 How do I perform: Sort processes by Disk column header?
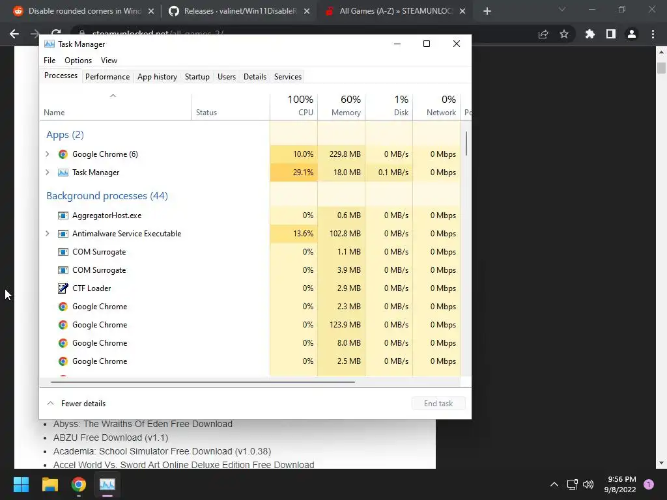(389, 105)
